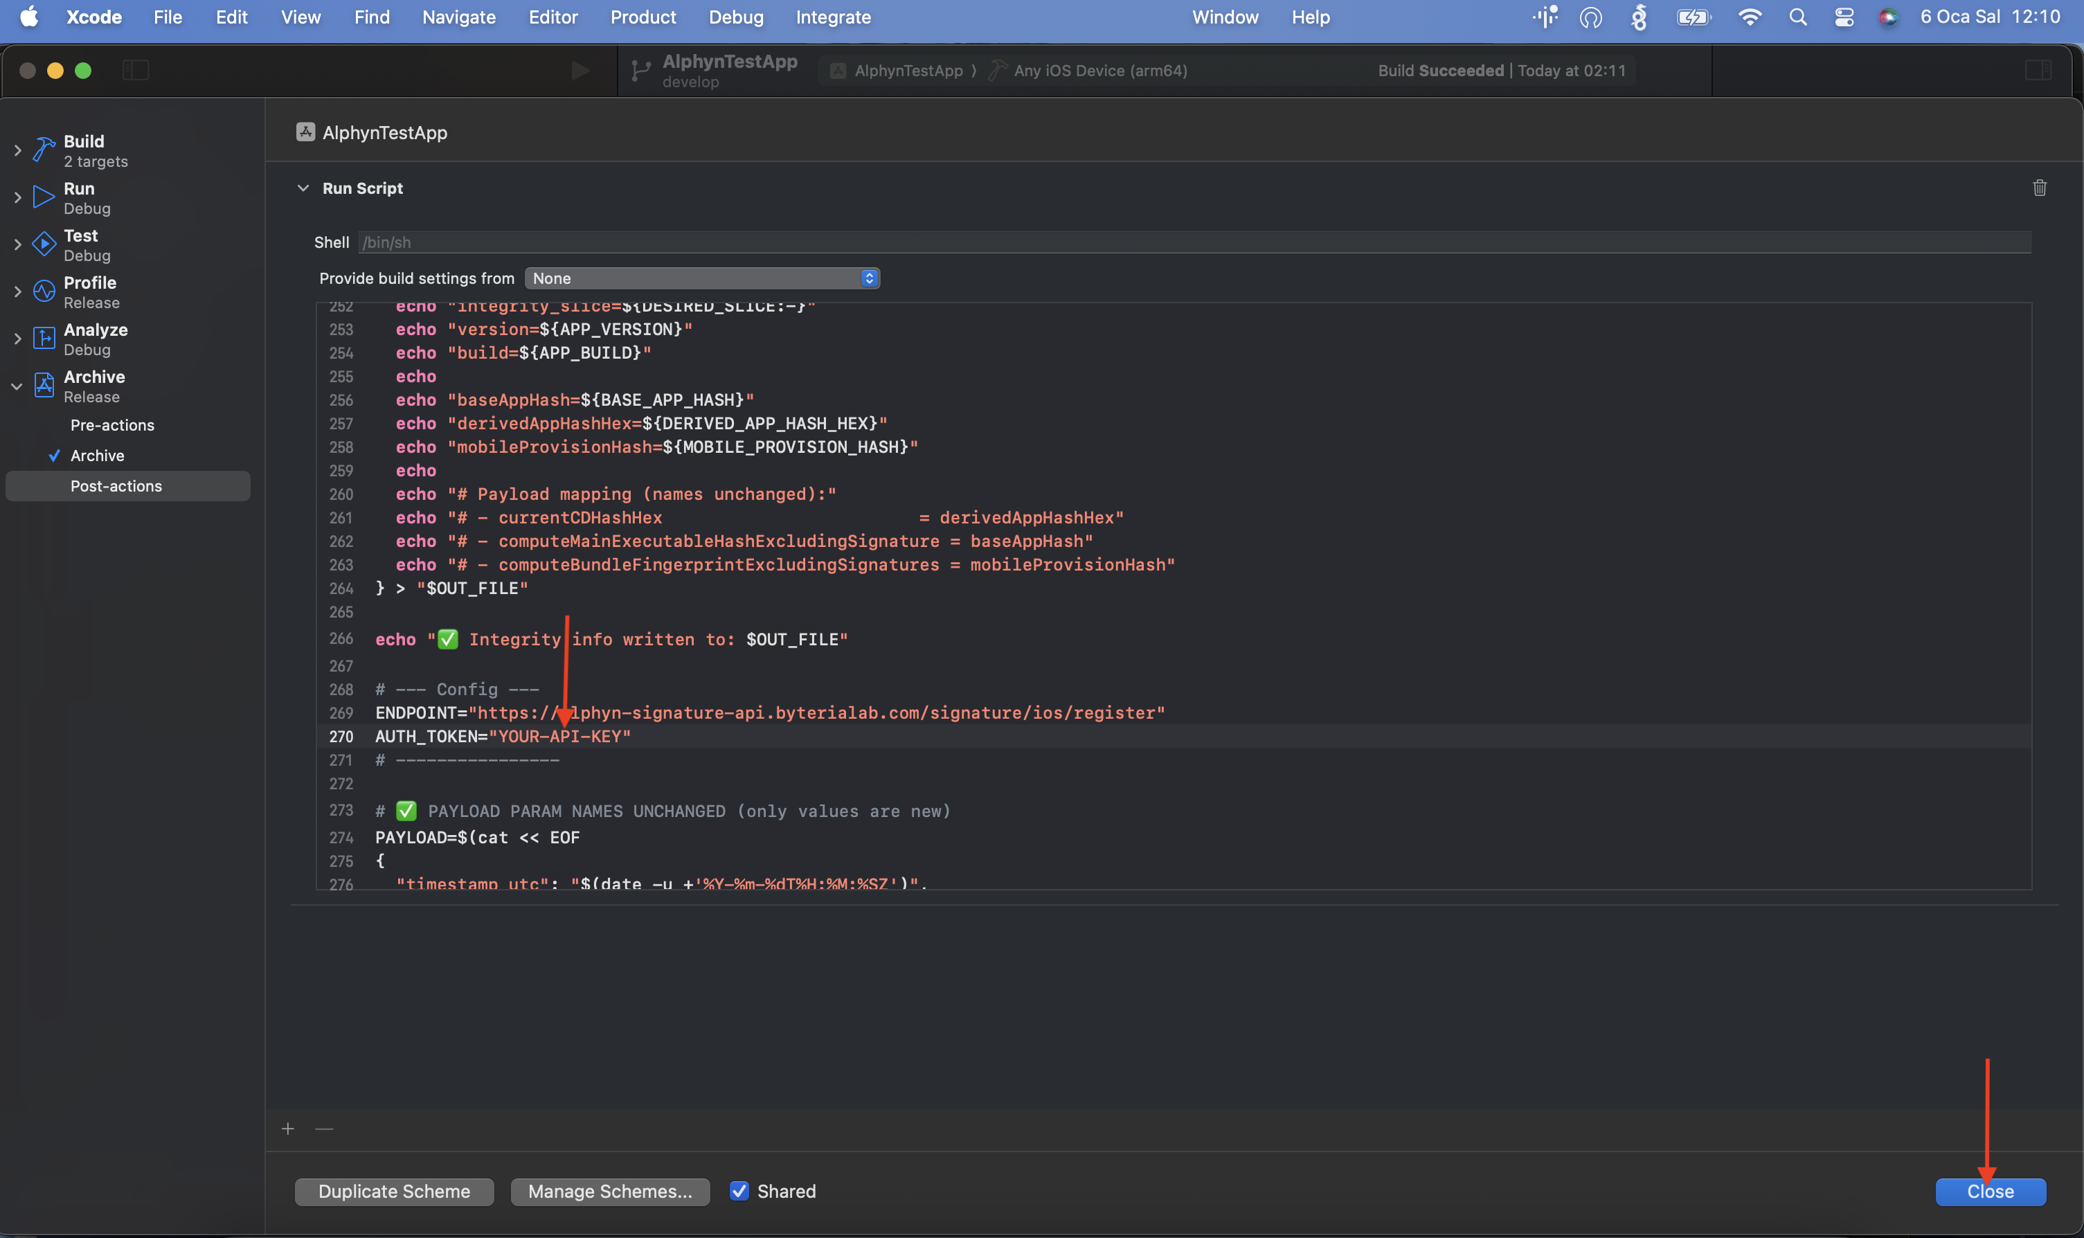The height and width of the screenshot is (1238, 2084).
Task: Open the Editor menu
Action: 553,17
